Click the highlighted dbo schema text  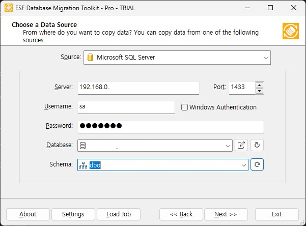pyautogui.click(x=95, y=165)
